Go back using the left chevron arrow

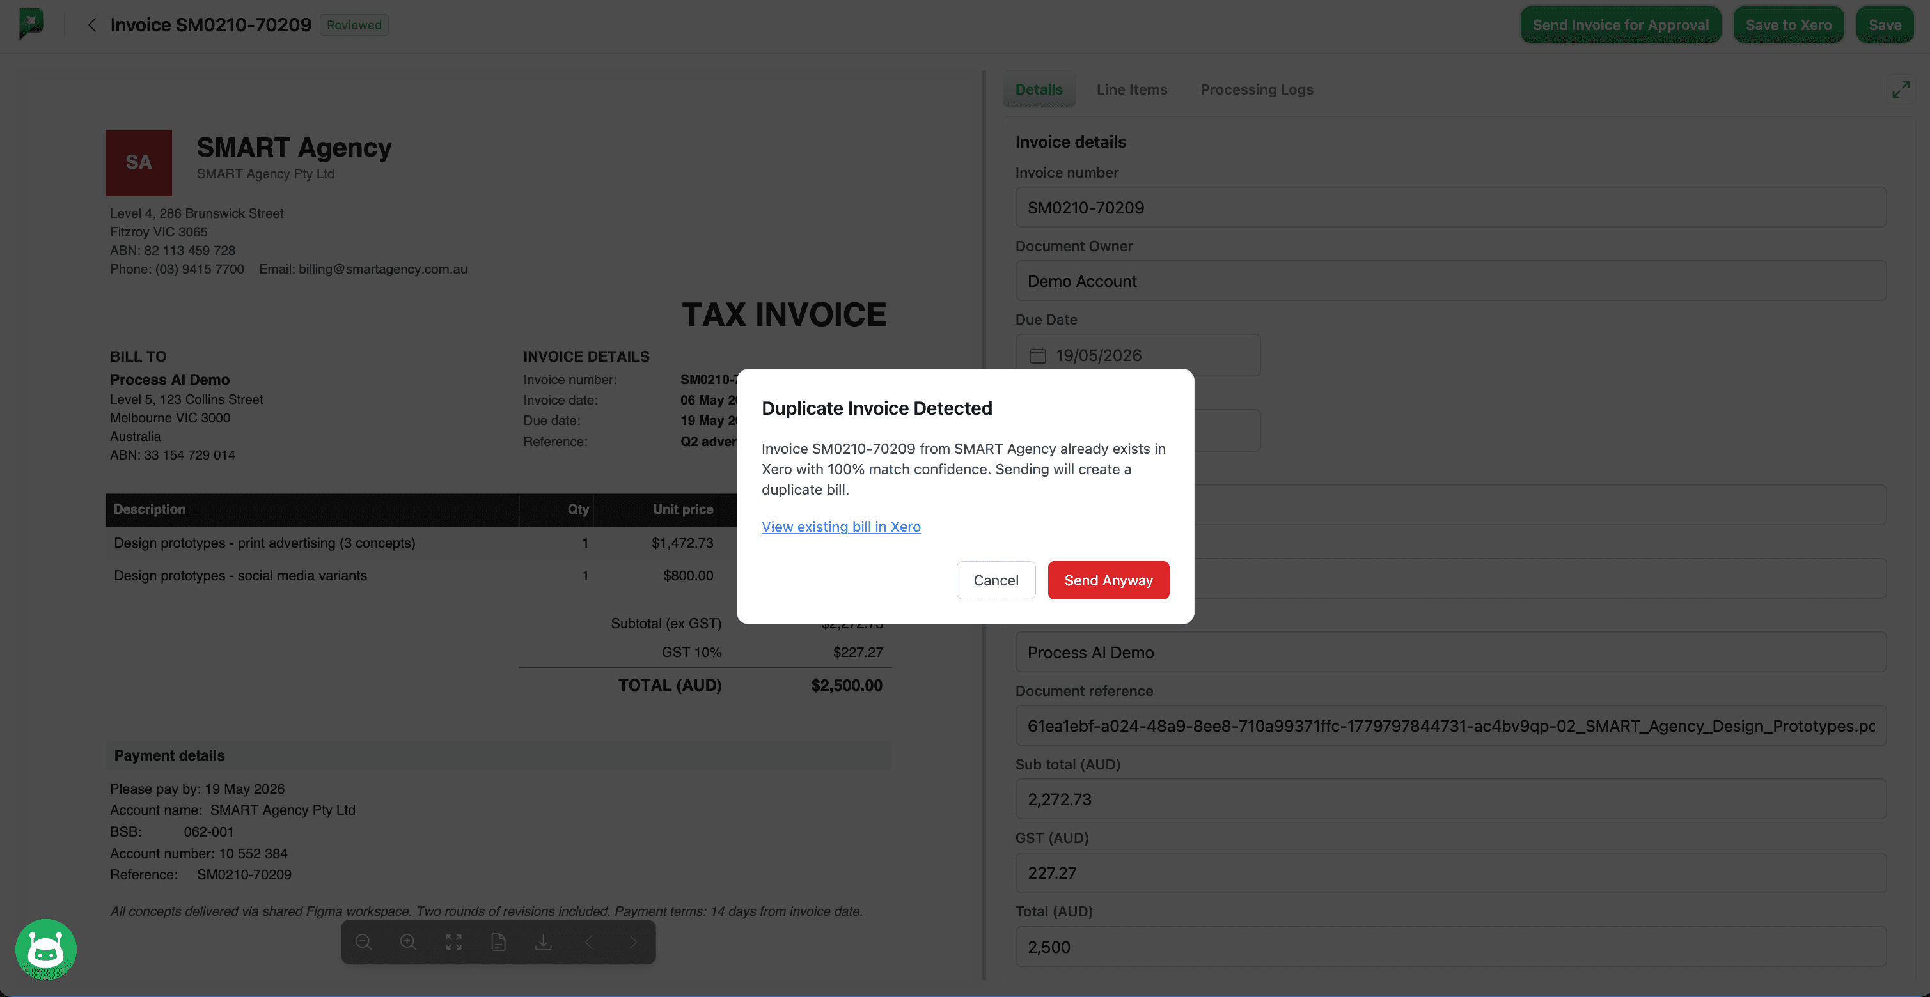point(91,25)
